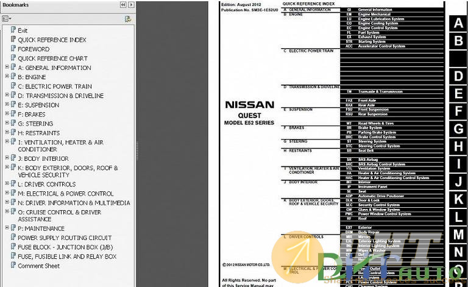Click the bookmark icon beside Comment Sheet
The height and width of the screenshot is (287, 468).
point(13,265)
